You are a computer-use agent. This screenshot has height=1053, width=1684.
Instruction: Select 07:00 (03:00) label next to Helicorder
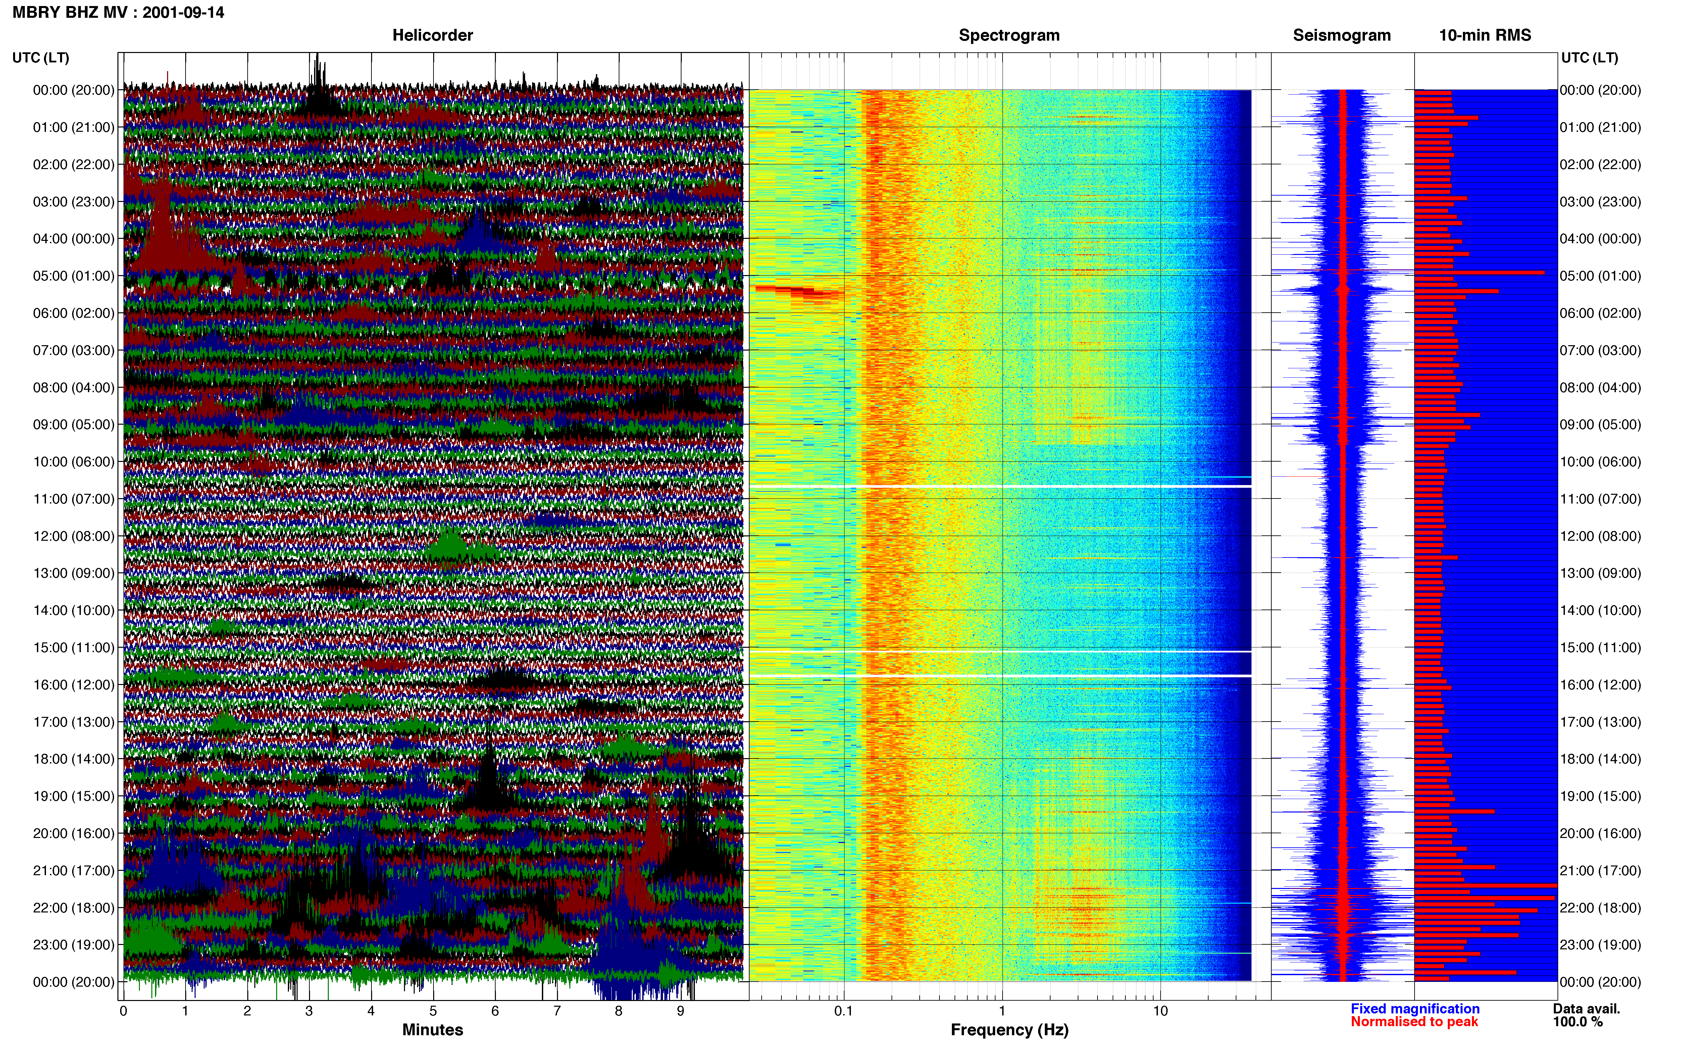74,350
